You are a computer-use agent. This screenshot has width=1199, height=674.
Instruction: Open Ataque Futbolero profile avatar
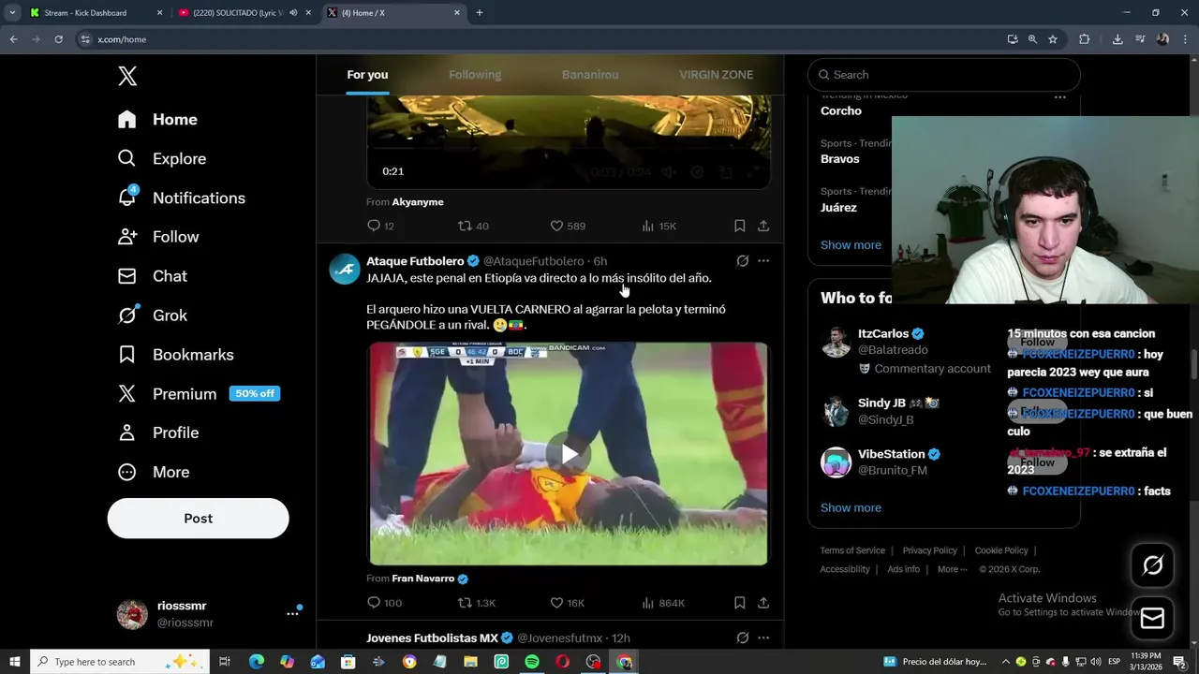click(345, 269)
